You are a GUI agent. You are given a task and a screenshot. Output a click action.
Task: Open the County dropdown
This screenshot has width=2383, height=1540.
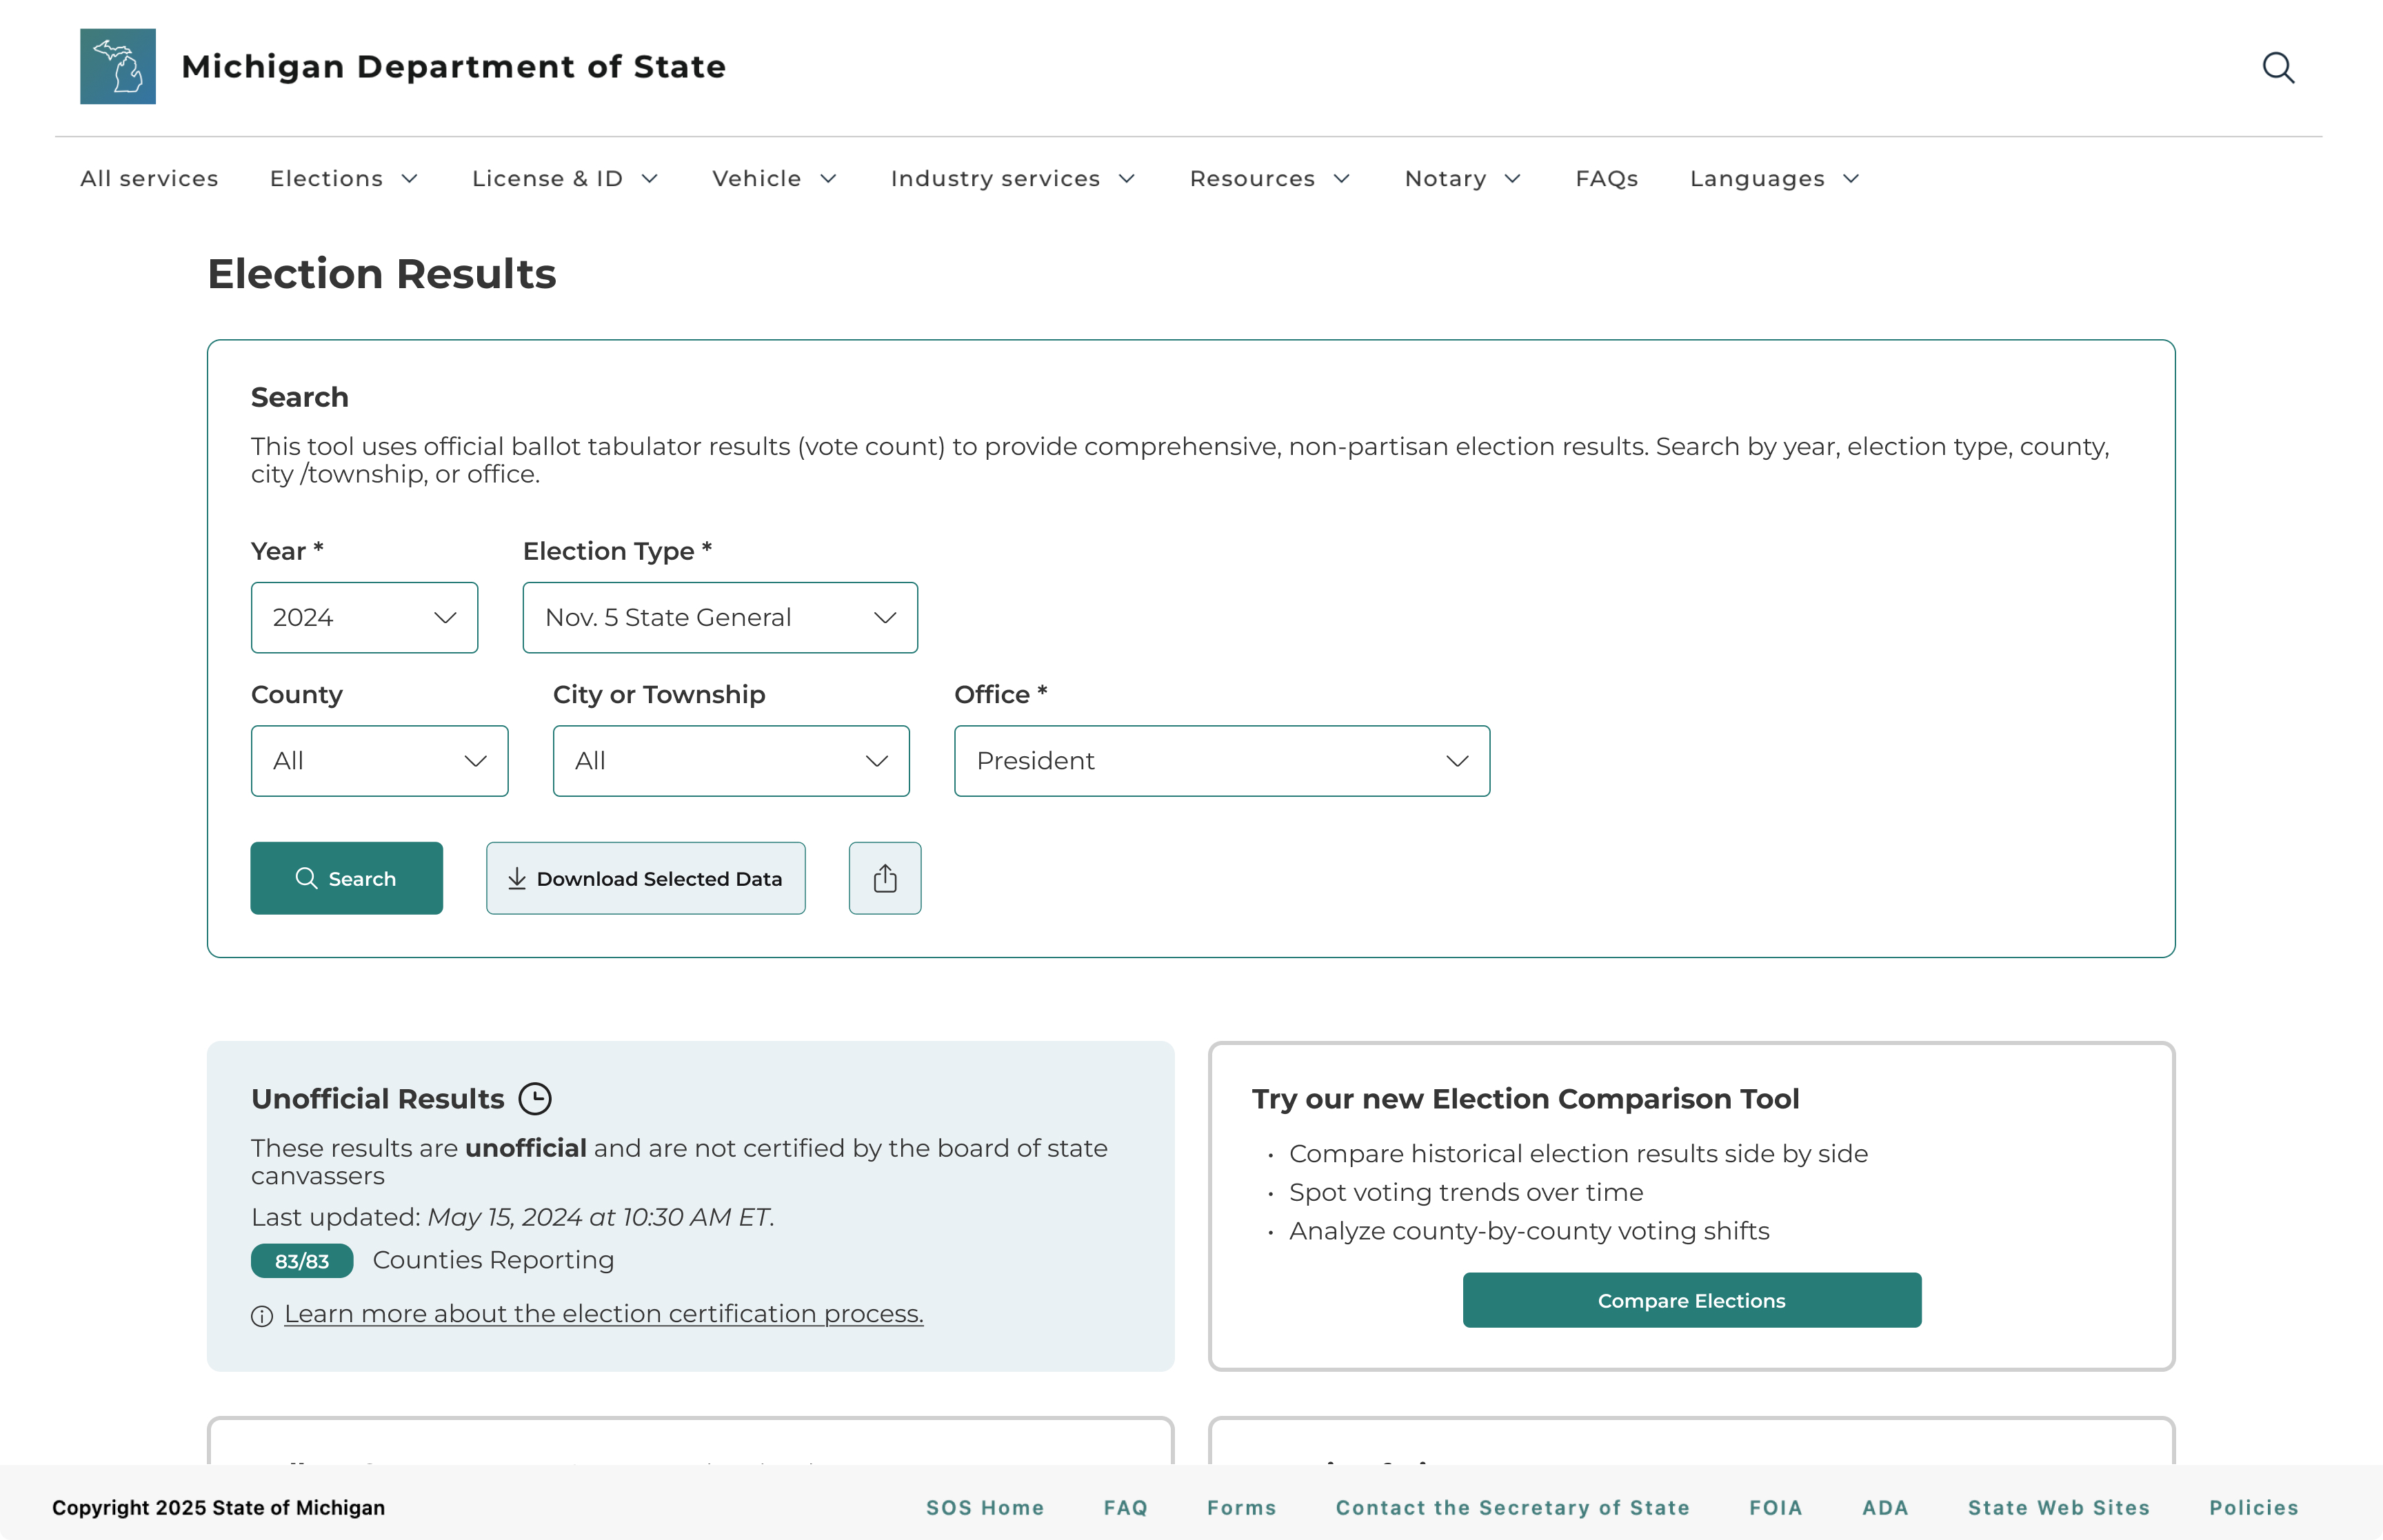click(379, 761)
